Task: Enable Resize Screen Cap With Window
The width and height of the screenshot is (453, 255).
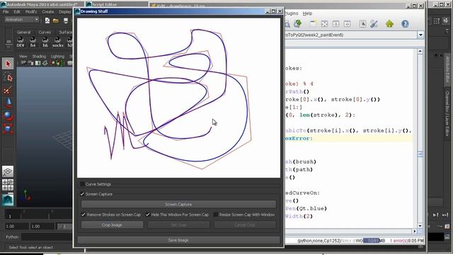Action: [215, 215]
